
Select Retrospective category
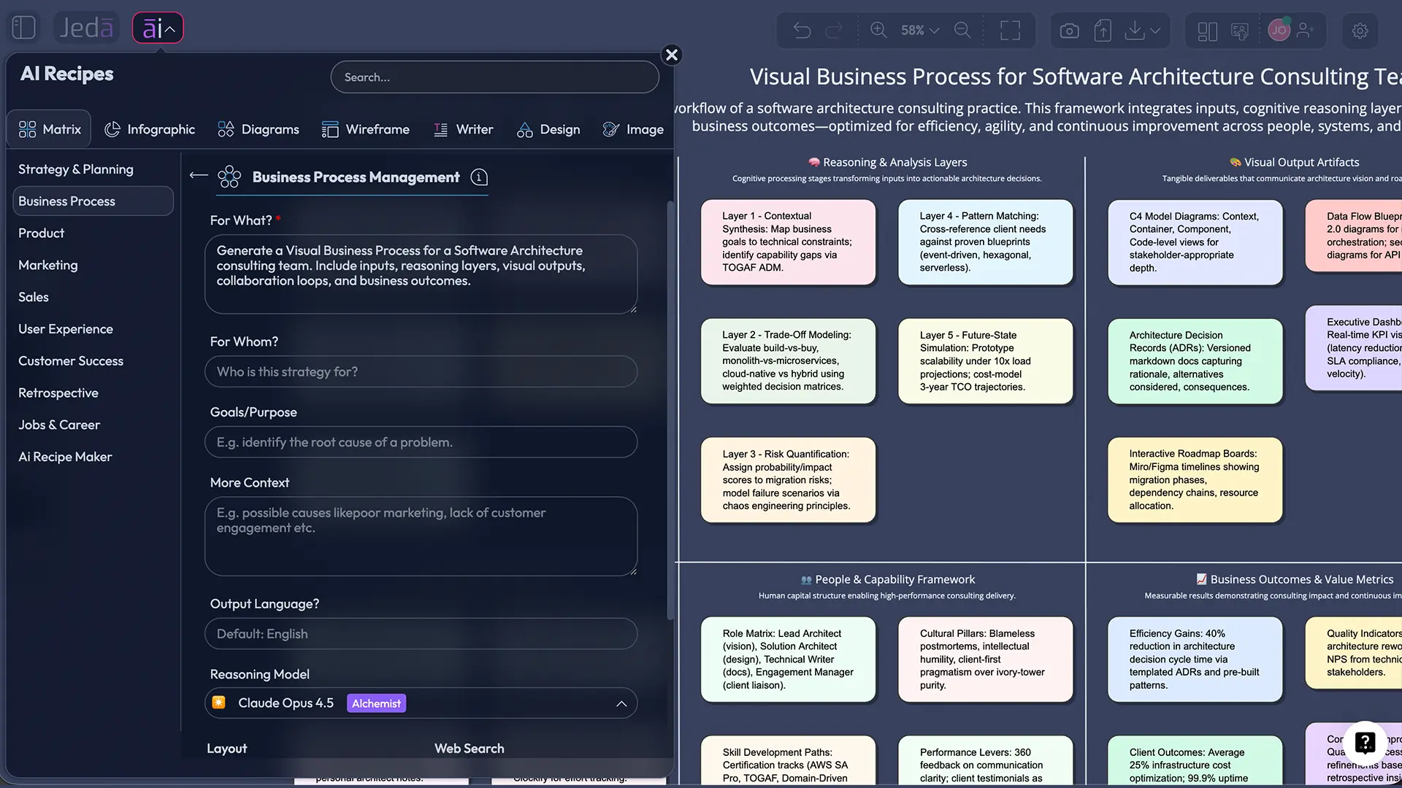pyautogui.click(x=58, y=393)
